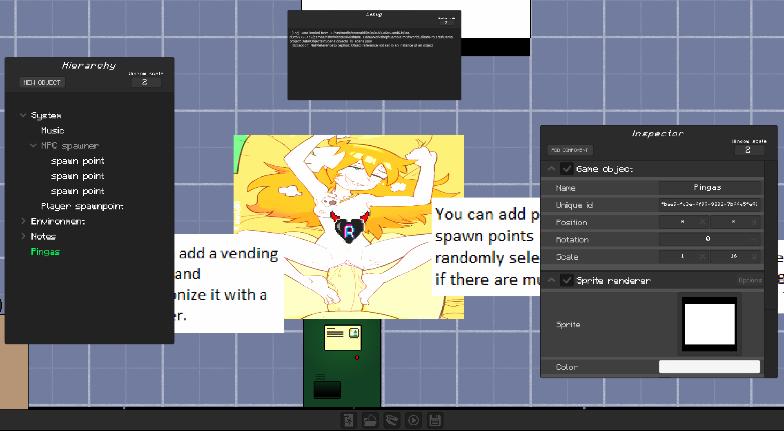Click the Unique id field
This screenshot has height=431, width=784.
coord(709,204)
